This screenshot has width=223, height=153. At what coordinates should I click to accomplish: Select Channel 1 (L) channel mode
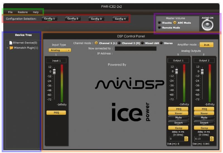[x=96, y=43]
